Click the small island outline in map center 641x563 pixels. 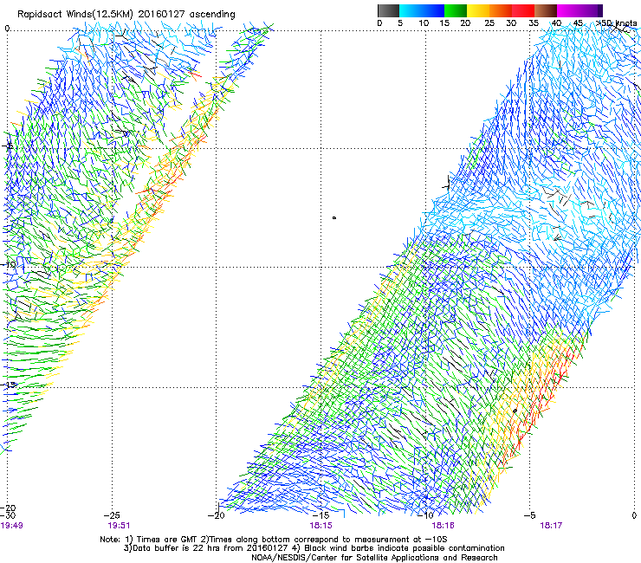coord(334,218)
